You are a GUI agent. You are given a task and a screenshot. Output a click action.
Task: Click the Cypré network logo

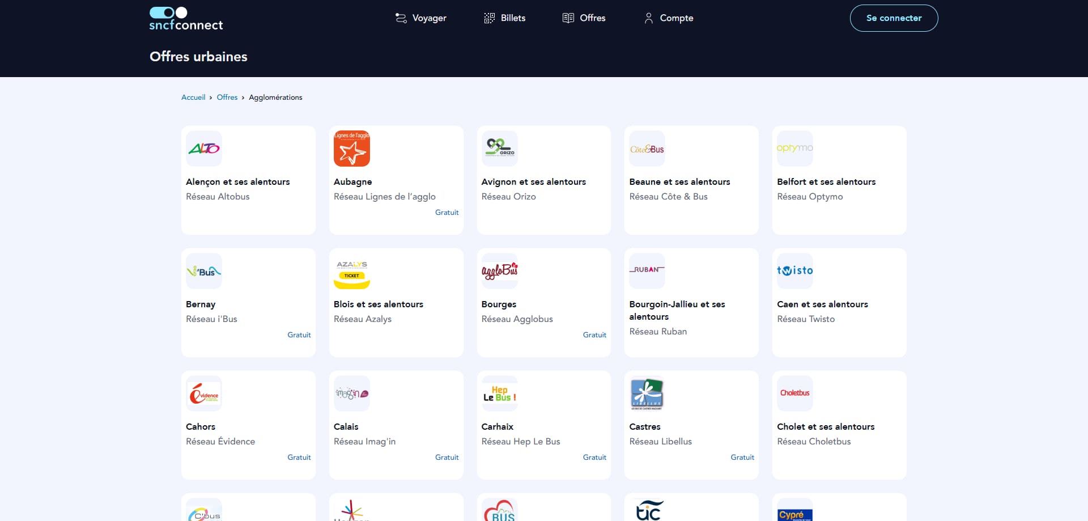(795, 510)
